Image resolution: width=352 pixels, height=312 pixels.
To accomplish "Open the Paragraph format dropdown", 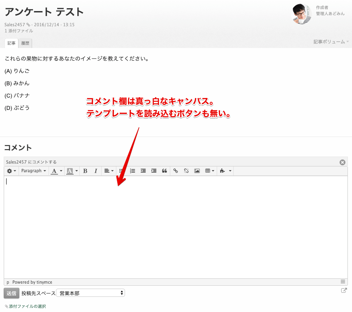I will (33, 171).
